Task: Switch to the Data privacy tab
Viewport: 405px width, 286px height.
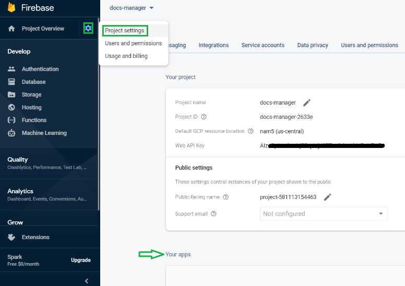Action: coord(313,45)
